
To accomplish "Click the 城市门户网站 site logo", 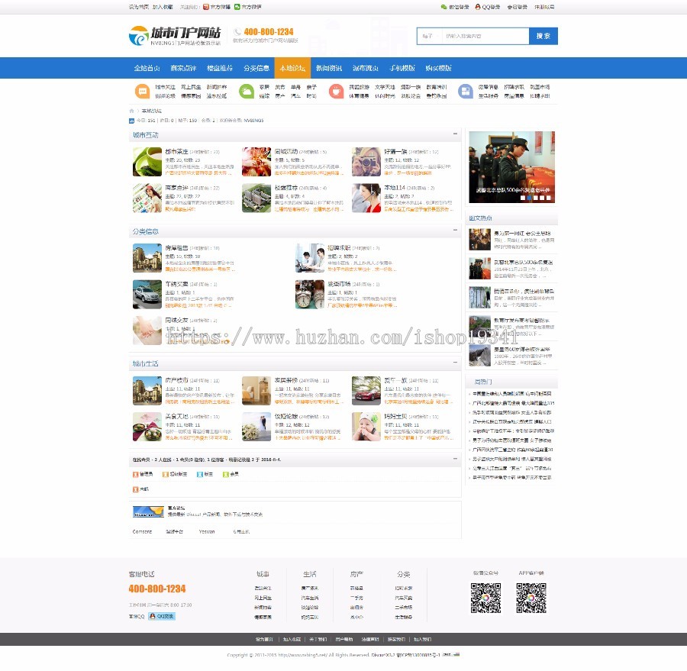I will 175,36.
